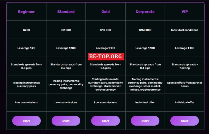The height and width of the screenshot is (134, 209).
Task: Click the €10 000 deposit cell
Action: click(x=106, y=30)
